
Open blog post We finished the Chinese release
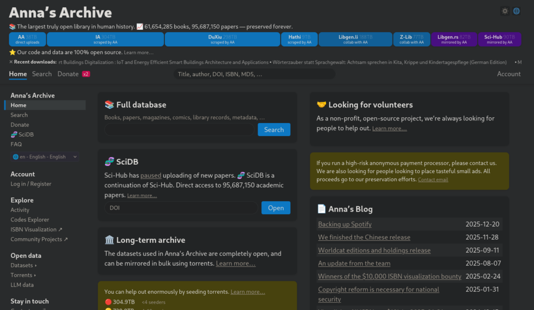[364, 237]
